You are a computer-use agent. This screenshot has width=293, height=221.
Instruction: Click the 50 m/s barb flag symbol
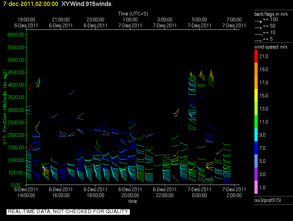point(258,28)
